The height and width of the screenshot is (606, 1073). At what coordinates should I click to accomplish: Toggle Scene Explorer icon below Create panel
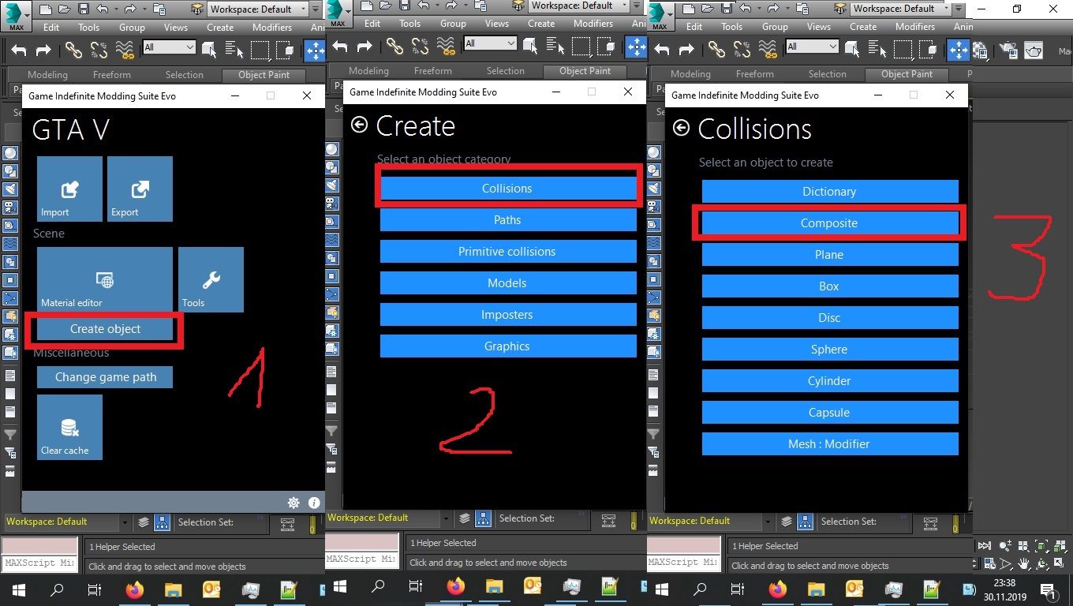pos(483,518)
